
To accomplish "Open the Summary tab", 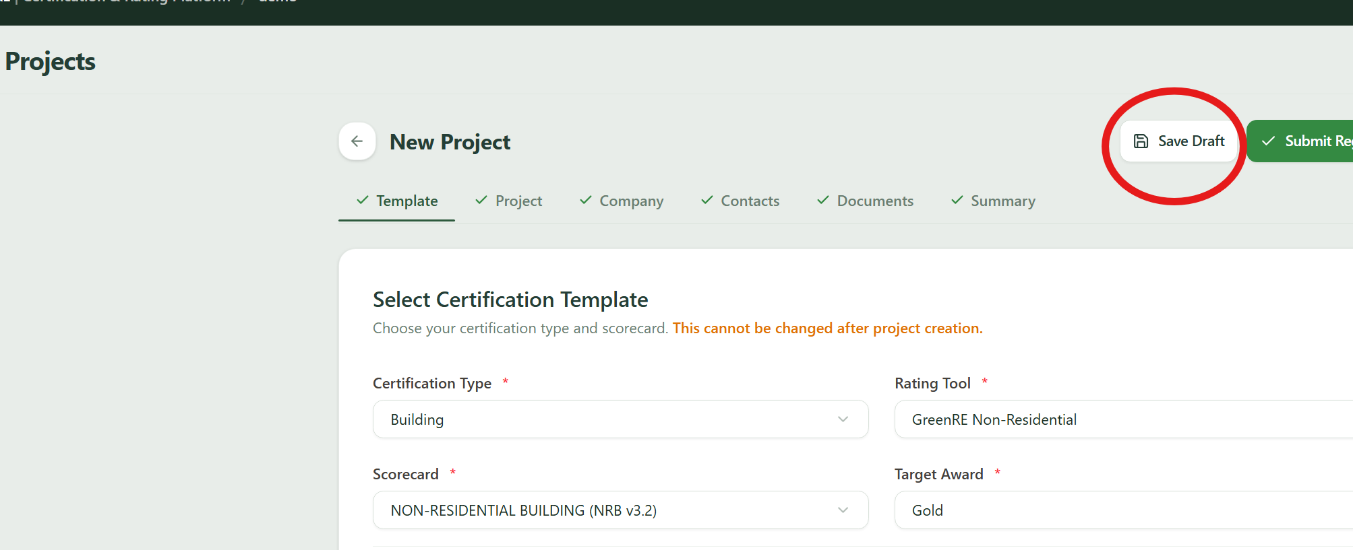I will click(993, 201).
